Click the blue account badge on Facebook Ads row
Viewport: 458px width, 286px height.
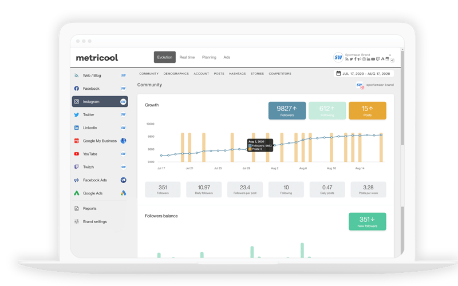[123, 180]
